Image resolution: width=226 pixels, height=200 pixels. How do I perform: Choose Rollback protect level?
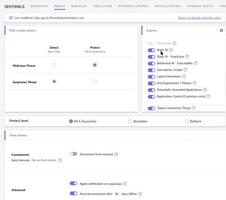(x=187, y=121)
